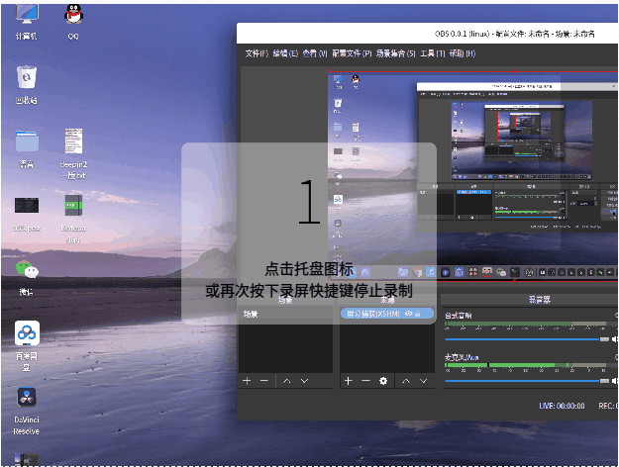Viewport: 619px width, 467px height.
Task: Remove the selected source with the minus button
Action: [x=365, y=381]
